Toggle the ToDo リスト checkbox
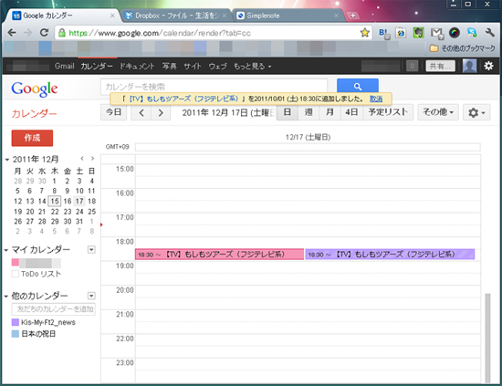The image size is (502, 386). [x=15, y=274]
